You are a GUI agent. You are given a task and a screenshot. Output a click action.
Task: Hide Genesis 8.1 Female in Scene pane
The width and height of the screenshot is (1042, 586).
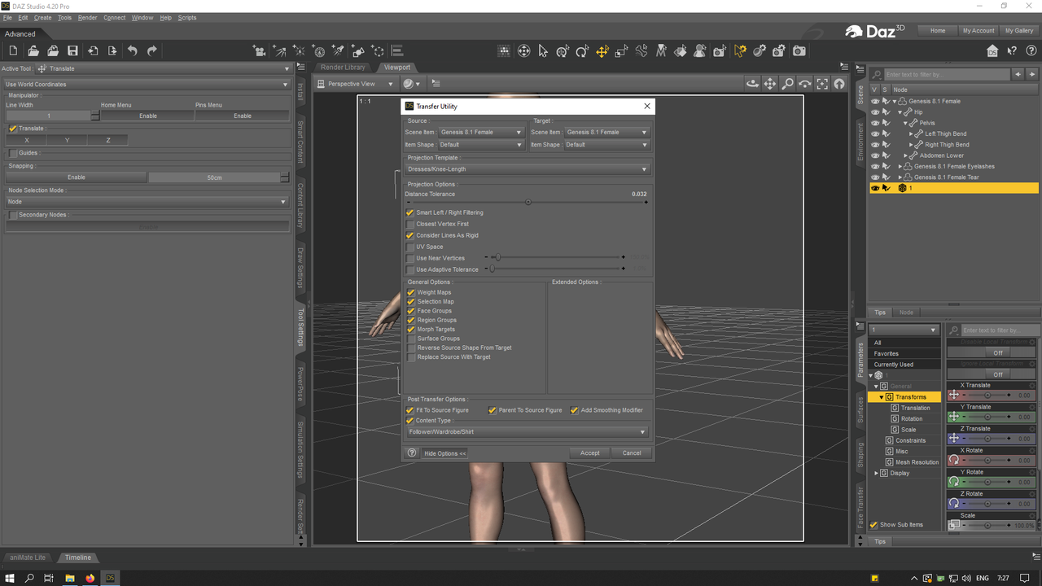tap(875, 102)
